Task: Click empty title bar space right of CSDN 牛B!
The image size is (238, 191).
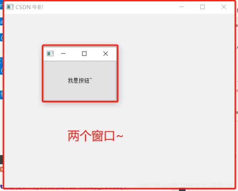Action: pos(110,7)
